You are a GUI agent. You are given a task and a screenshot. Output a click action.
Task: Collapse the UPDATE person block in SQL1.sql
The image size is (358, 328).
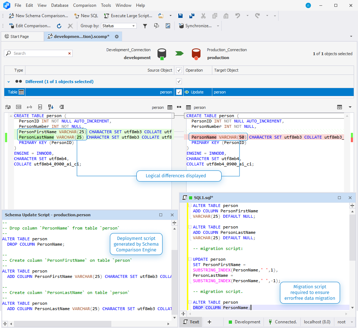pyautogui.click(x=190, y=259)
